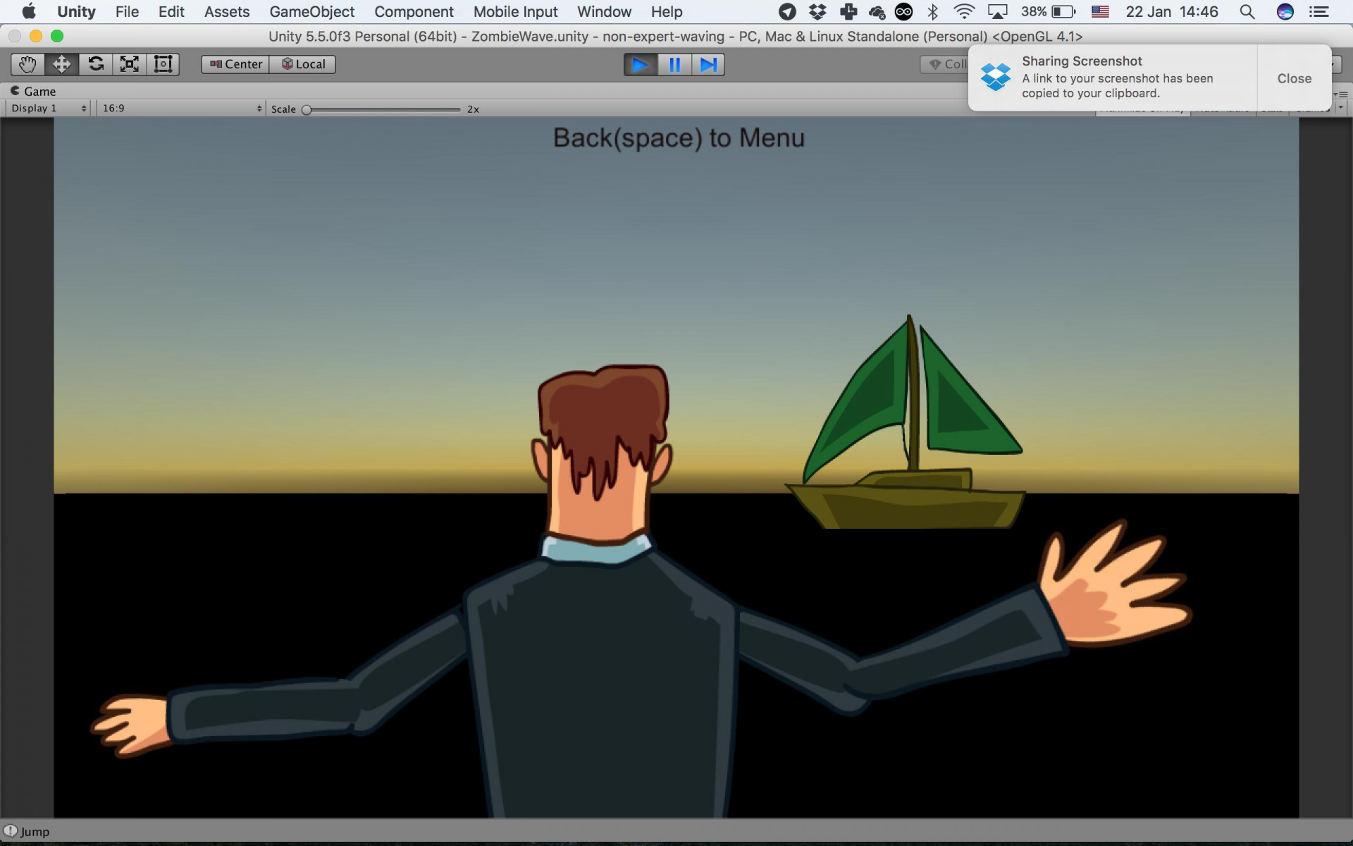
Task: Pause the running game
Action: tap(674, 65)
